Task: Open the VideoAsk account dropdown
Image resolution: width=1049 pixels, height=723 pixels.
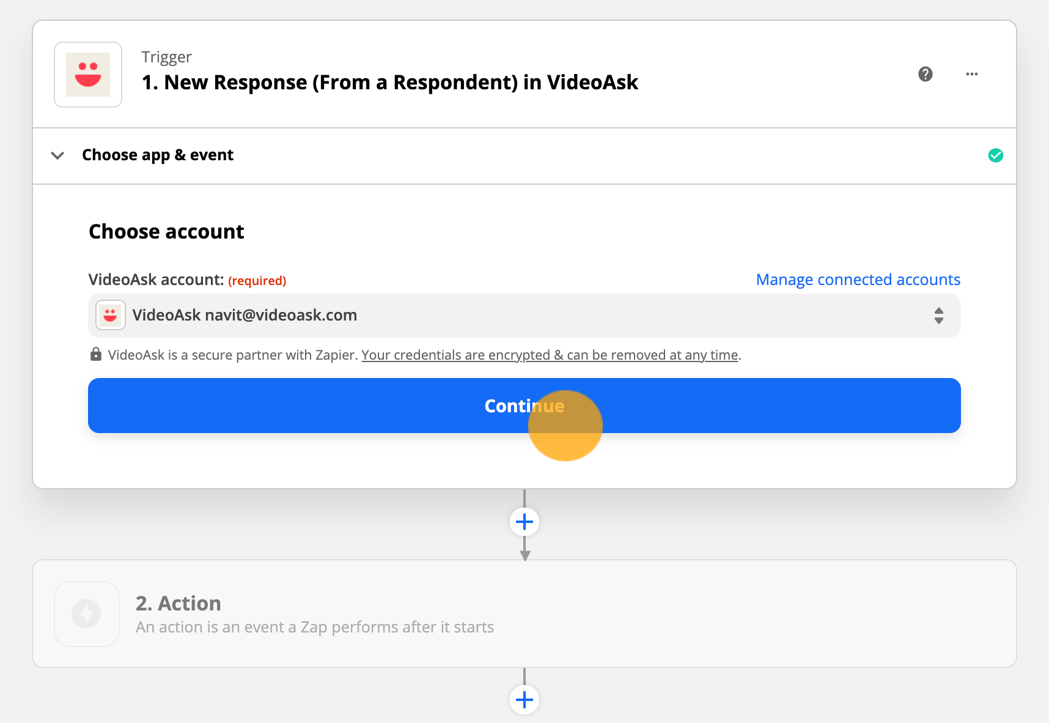Action: tap(524, 316)
